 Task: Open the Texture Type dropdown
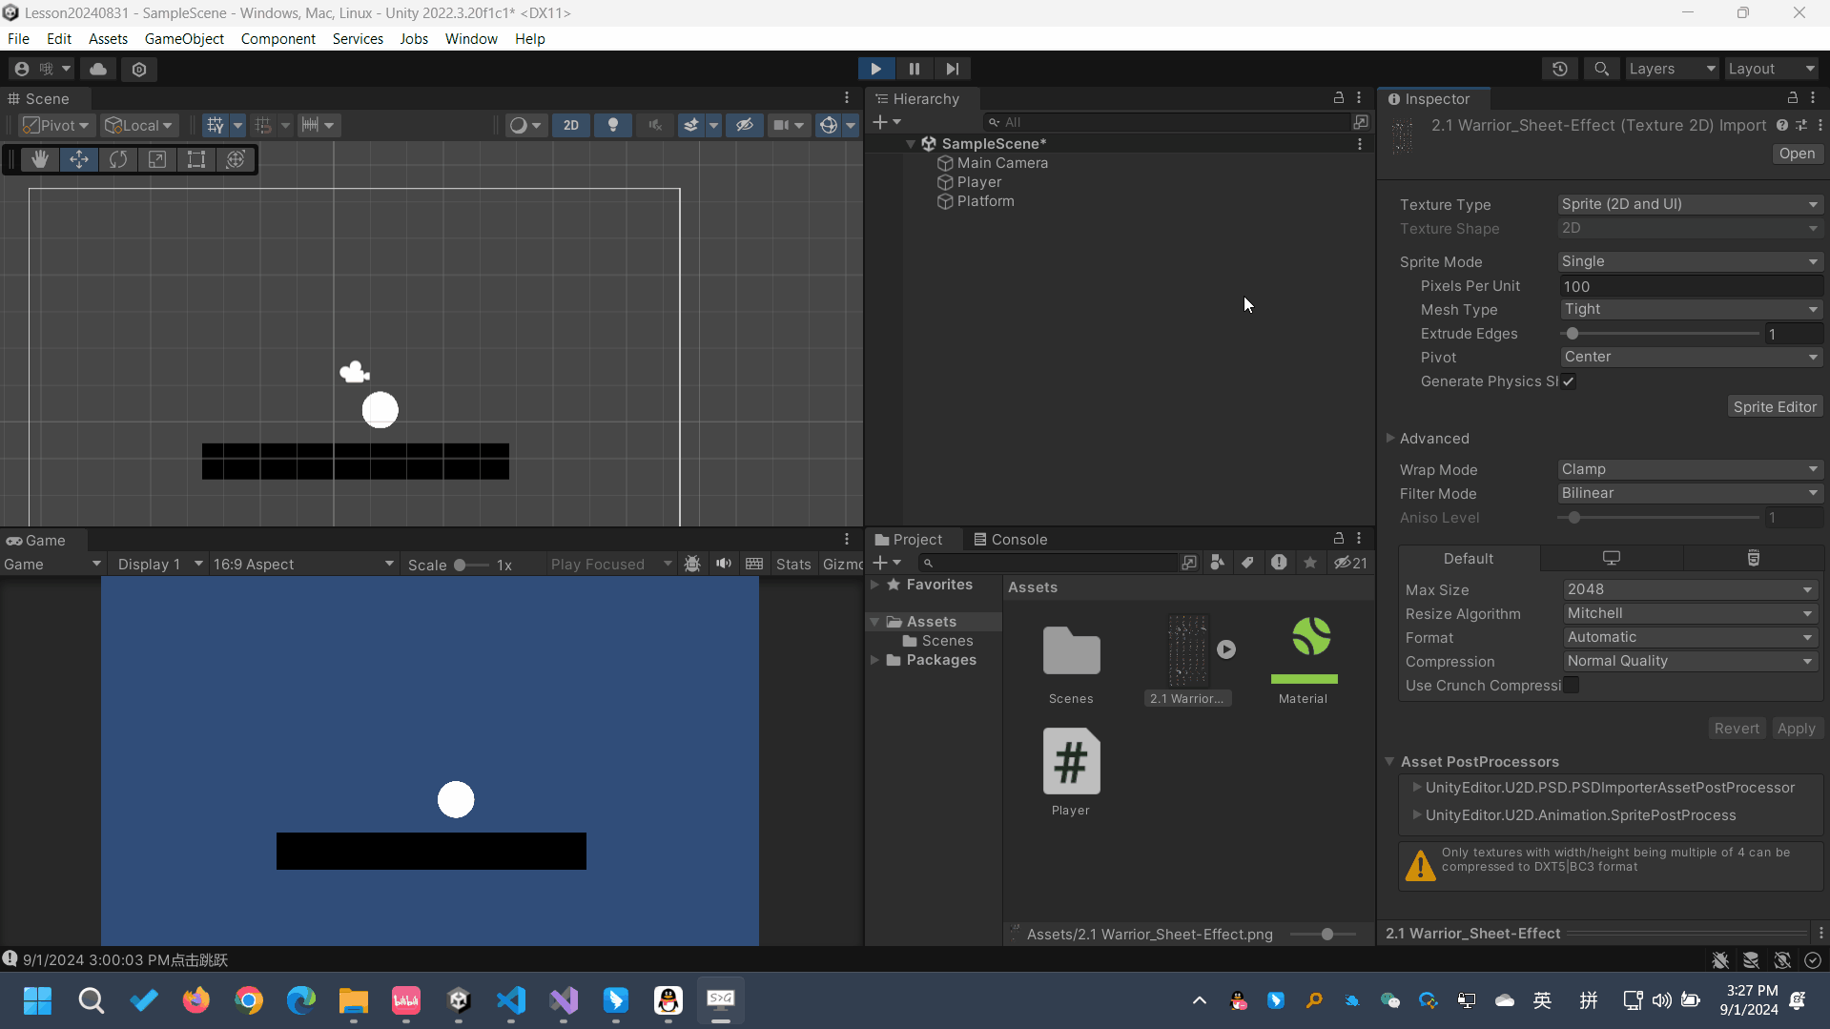[x=1689, y=204]
